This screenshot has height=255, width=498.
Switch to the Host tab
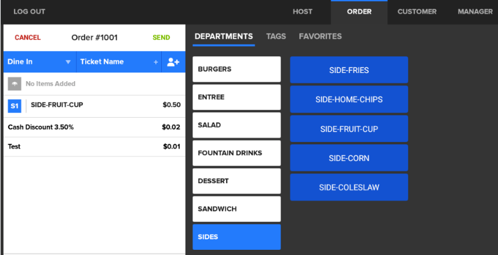303,12
